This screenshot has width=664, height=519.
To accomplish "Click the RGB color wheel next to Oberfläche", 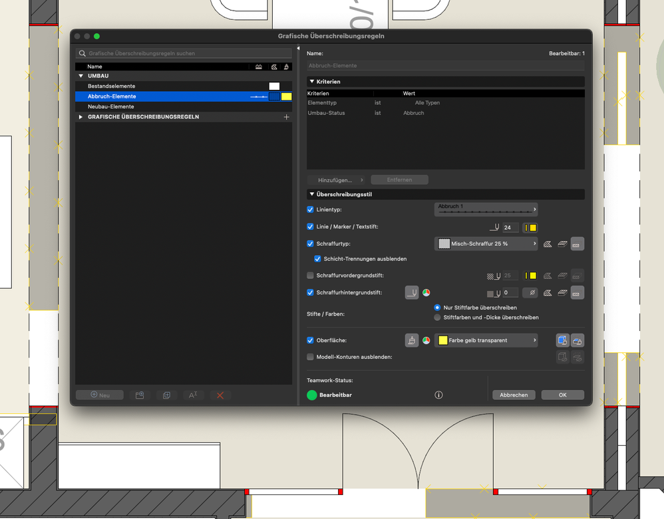I will (x=426, y=340).
